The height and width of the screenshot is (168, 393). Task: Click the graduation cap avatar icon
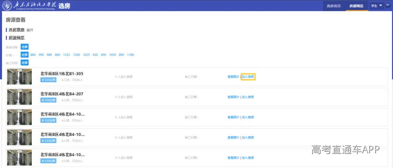(x=388, y=6)
